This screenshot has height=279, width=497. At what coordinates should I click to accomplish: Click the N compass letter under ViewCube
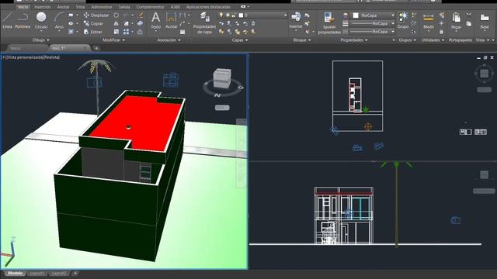tap(217, 95)
